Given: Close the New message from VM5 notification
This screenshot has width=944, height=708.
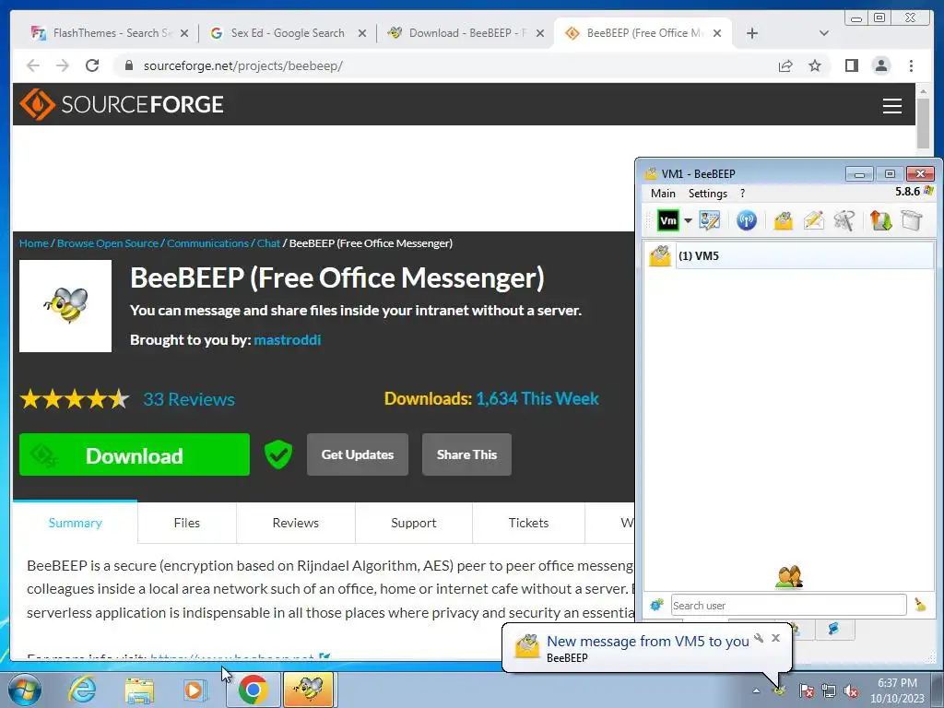Looking at the screenshot, I should (775, 638).
